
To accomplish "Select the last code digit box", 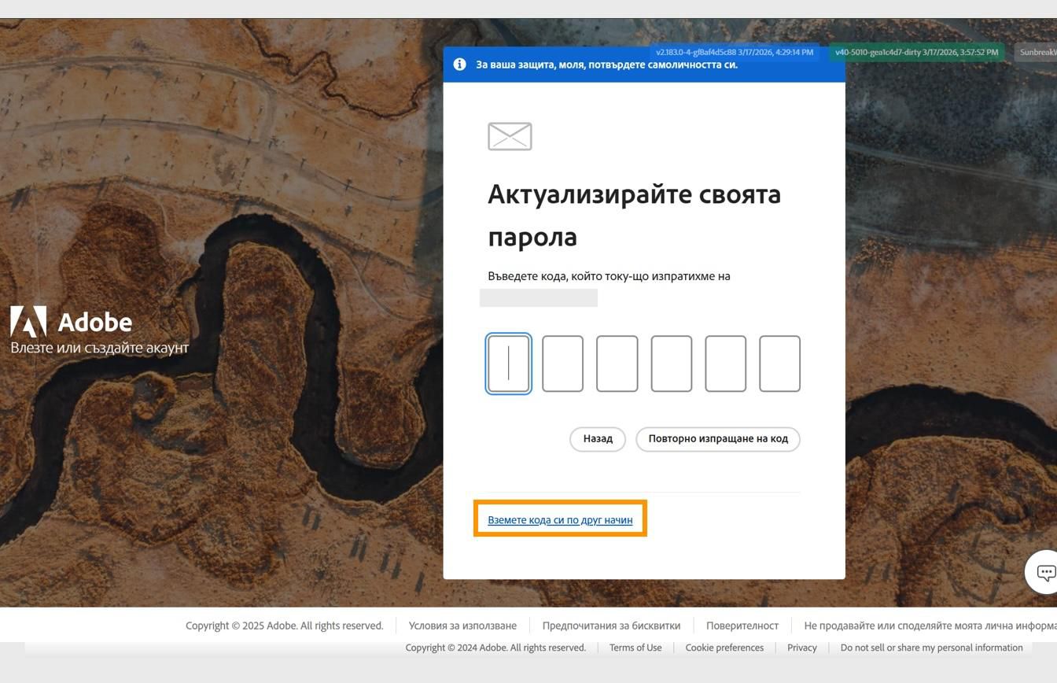I will click(779, 363).
